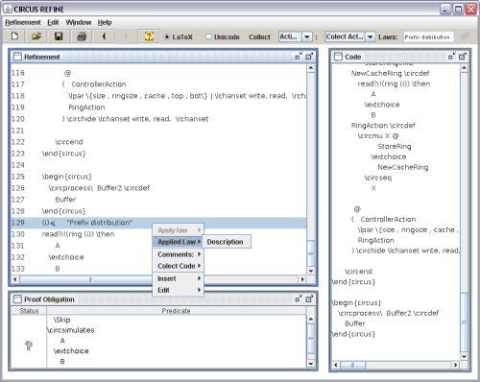Click the Status column header
Image resolution: width=480 pixels, height=382 pixels.
(29, 311)
